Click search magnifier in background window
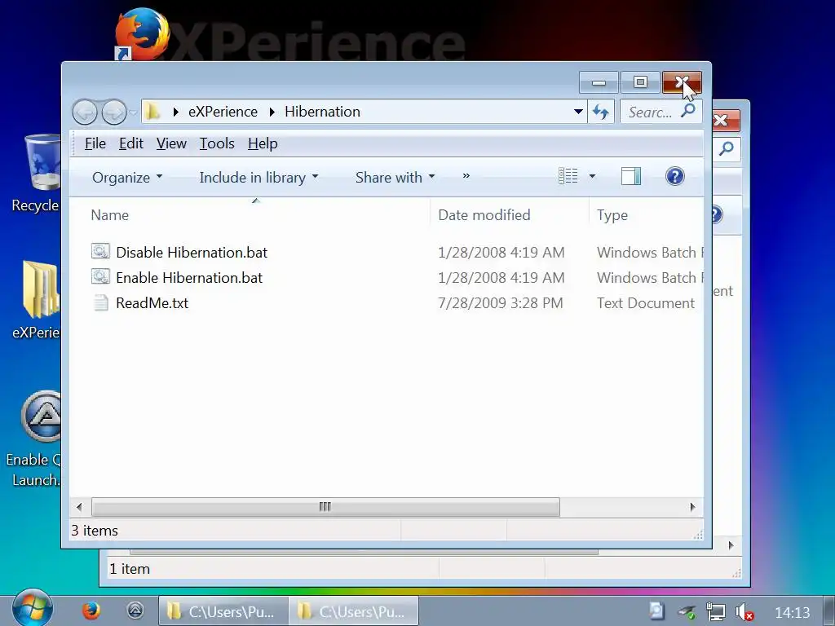 [727, 148]
